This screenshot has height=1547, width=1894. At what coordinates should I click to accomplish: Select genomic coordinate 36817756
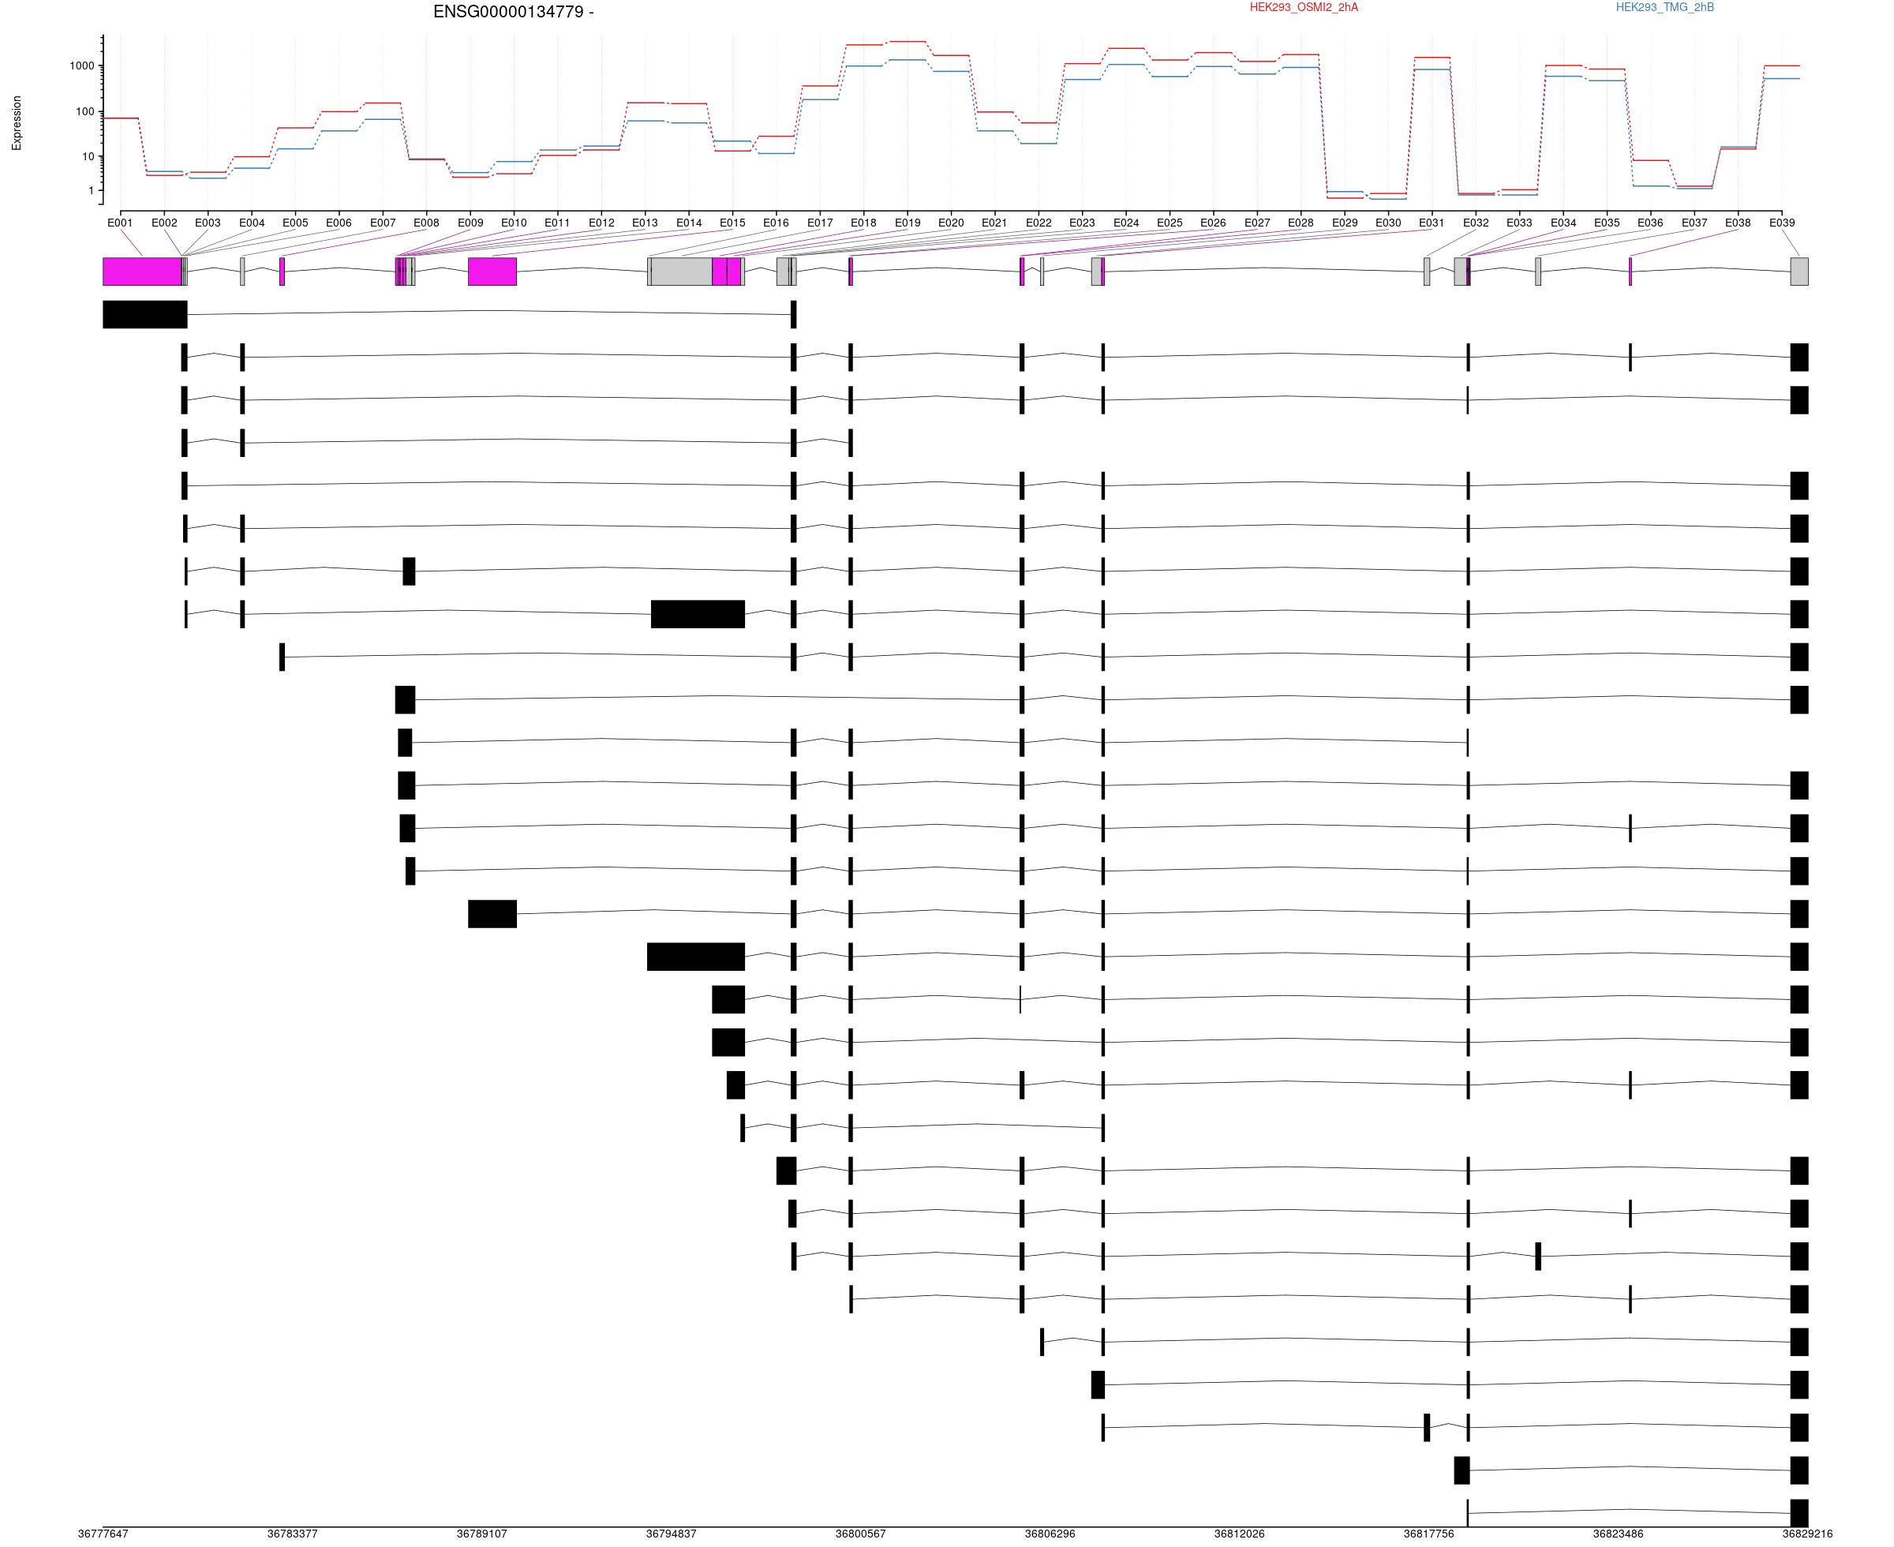point(1429,1534)
